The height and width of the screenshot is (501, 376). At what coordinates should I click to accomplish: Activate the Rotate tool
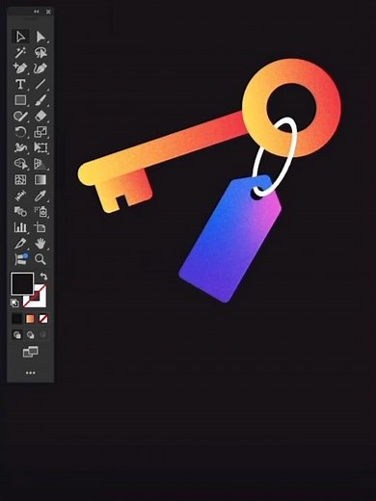20,132
